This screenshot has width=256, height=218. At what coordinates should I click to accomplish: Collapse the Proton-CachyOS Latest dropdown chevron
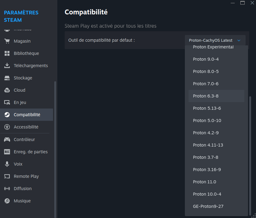[239, 40]
